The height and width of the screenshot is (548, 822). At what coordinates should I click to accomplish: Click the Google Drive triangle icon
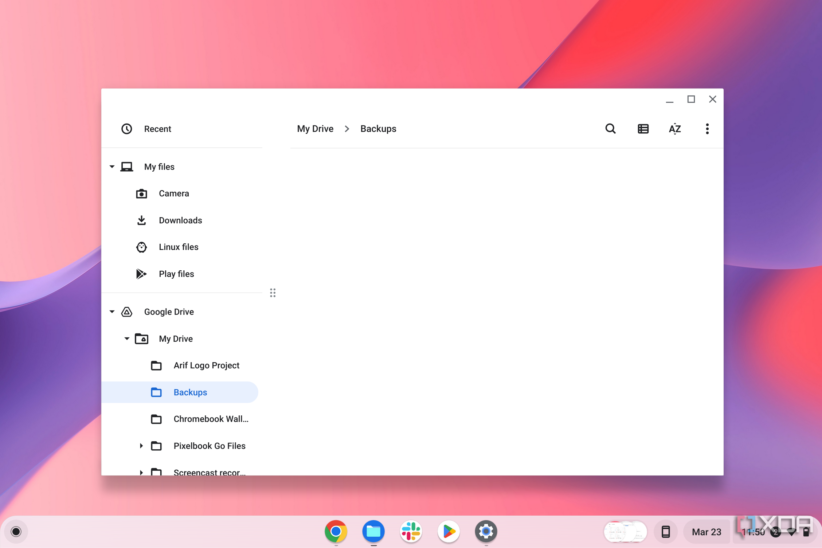126,311
